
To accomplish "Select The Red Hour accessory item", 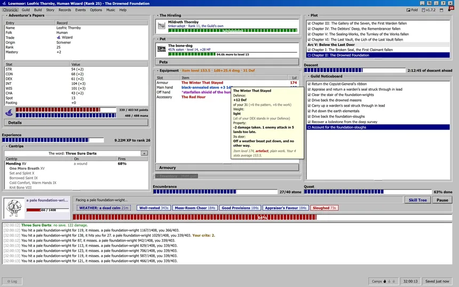I will [x=194, y=97].
